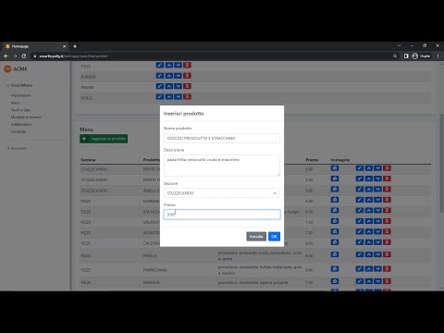Expand the Account sidebar group
This screenshot has height=333, width=444.
click(17, 148)
